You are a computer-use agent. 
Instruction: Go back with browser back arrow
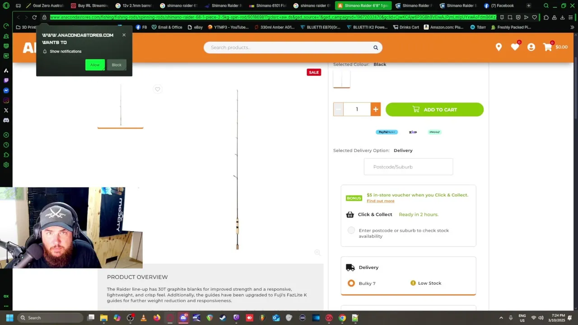click(18, 17)
